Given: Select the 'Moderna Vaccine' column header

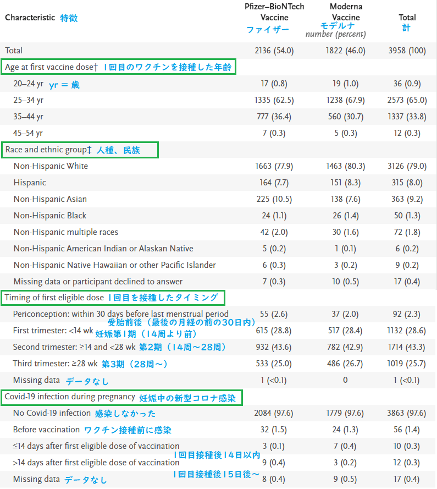Looking at the screenshot, I should coord(346,12).
